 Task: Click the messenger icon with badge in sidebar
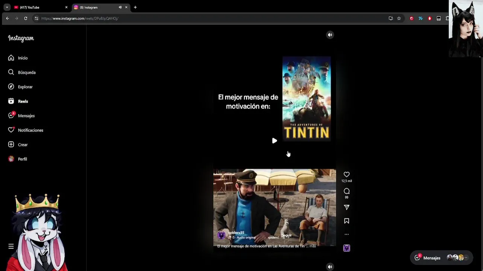11,115
